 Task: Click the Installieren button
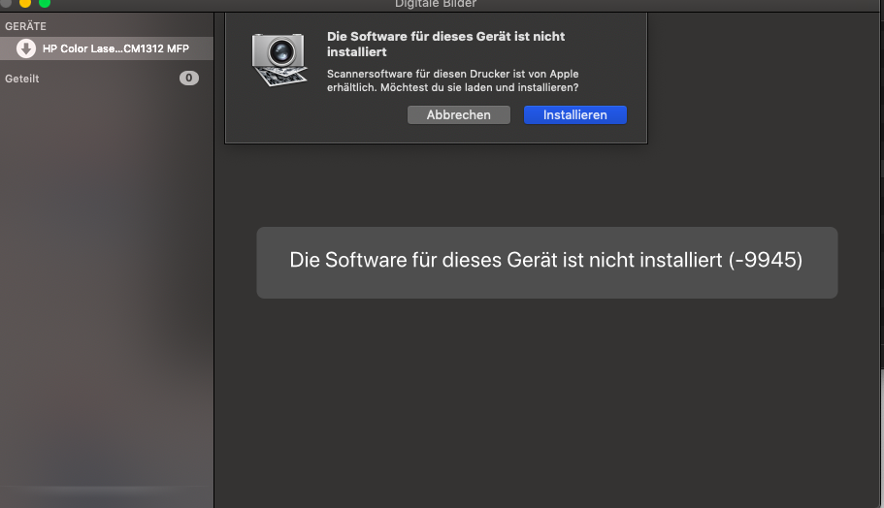[x=575, y=115]
